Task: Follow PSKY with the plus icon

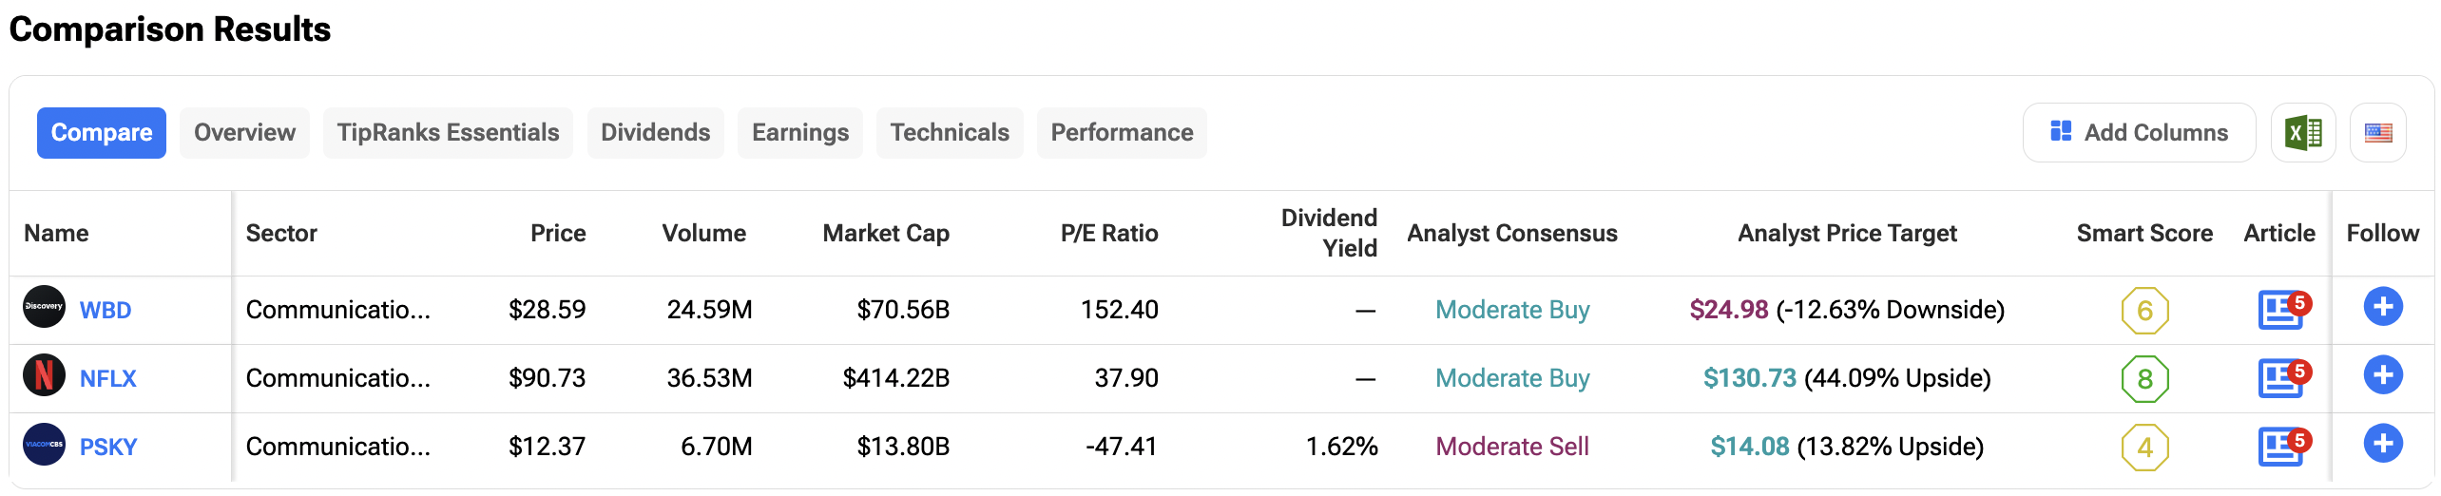Action: tap(2382, 444)
